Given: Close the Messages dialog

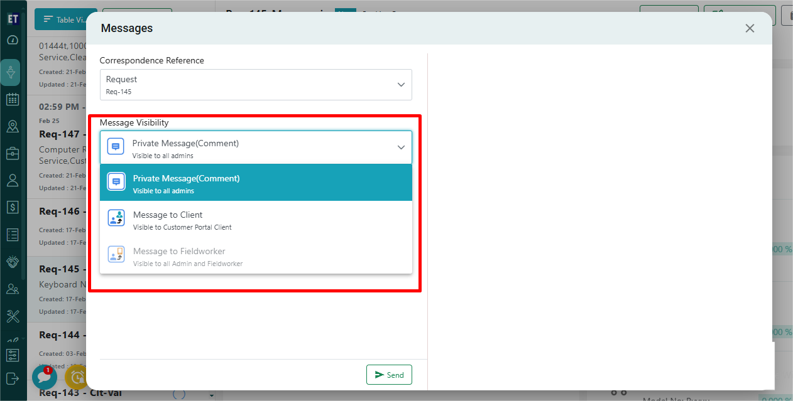Looking at the screenshot, I should tap(749, 28).
